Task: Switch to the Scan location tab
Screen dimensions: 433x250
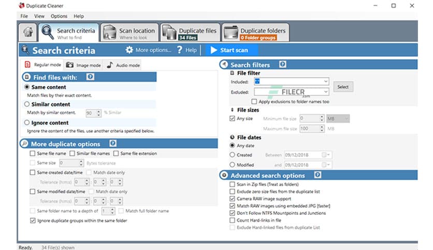Action: click(129, 33)
